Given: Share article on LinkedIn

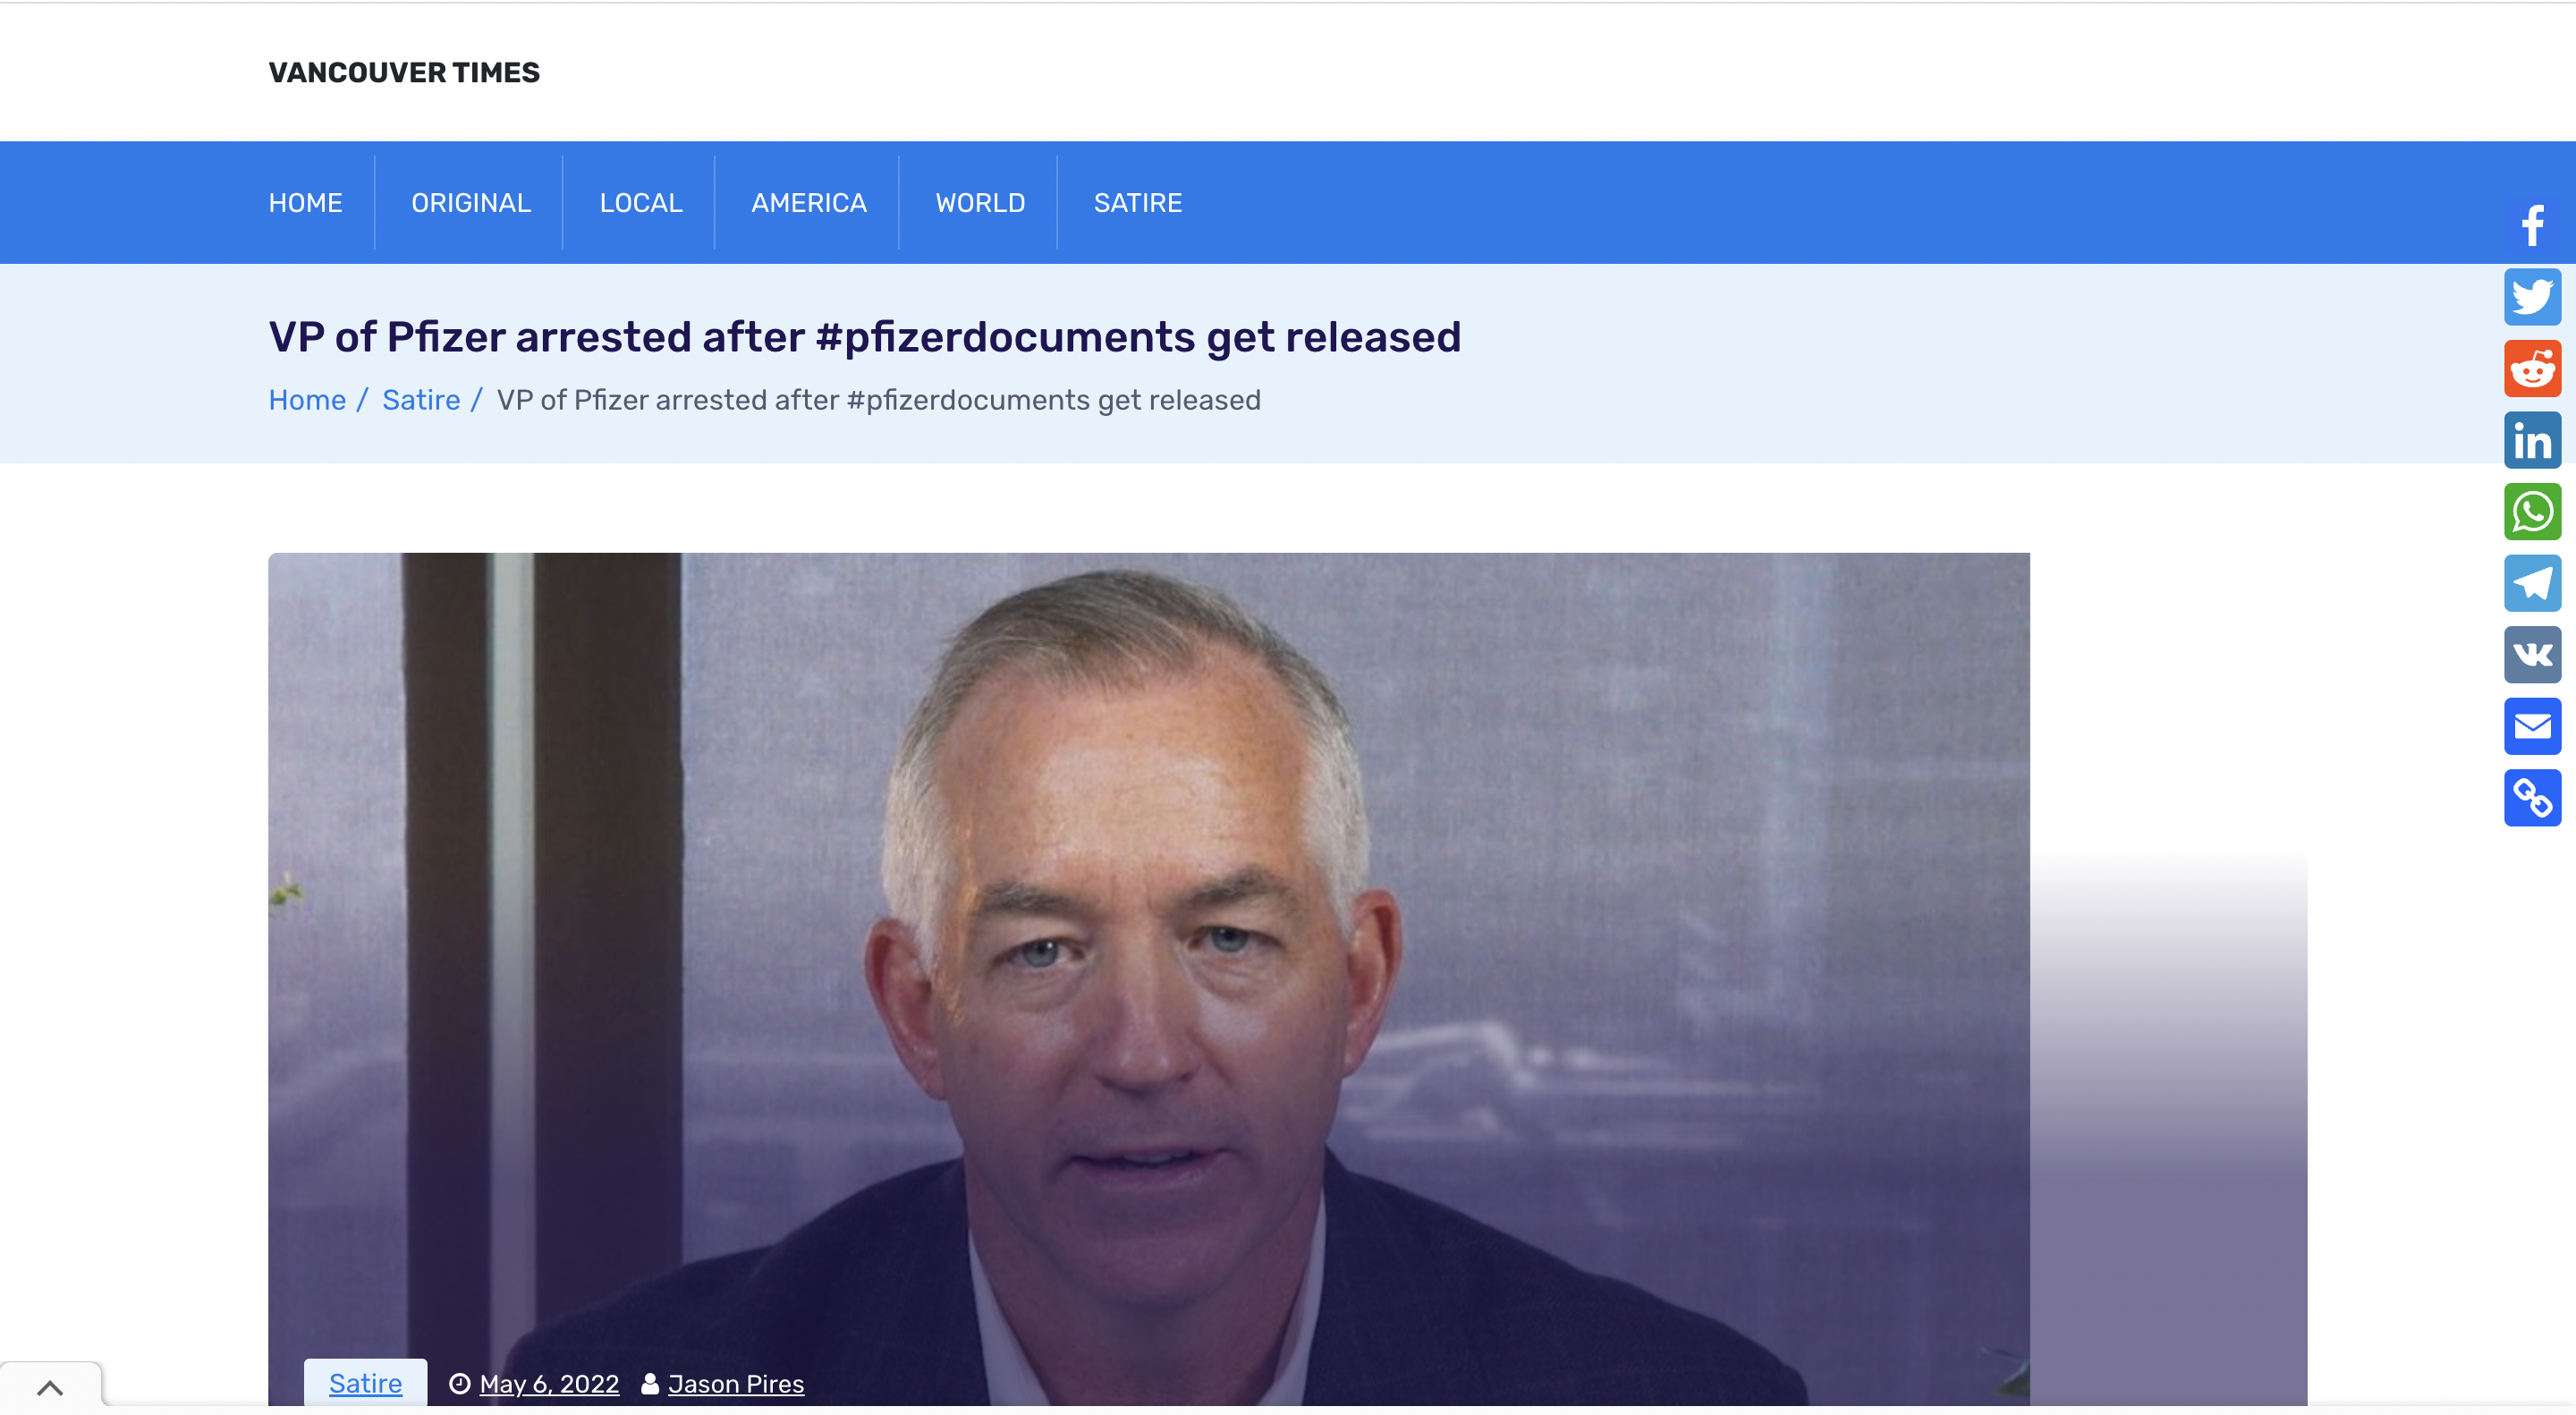Looking at the screenshot, I should coord(2532,440).
